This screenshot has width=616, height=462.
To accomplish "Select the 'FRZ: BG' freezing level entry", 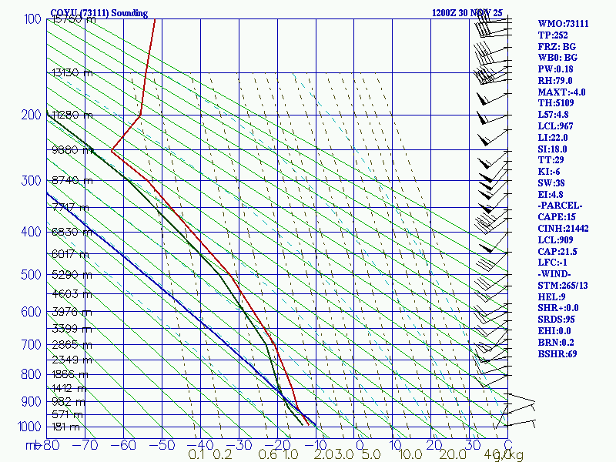I will tap(557, 47).
